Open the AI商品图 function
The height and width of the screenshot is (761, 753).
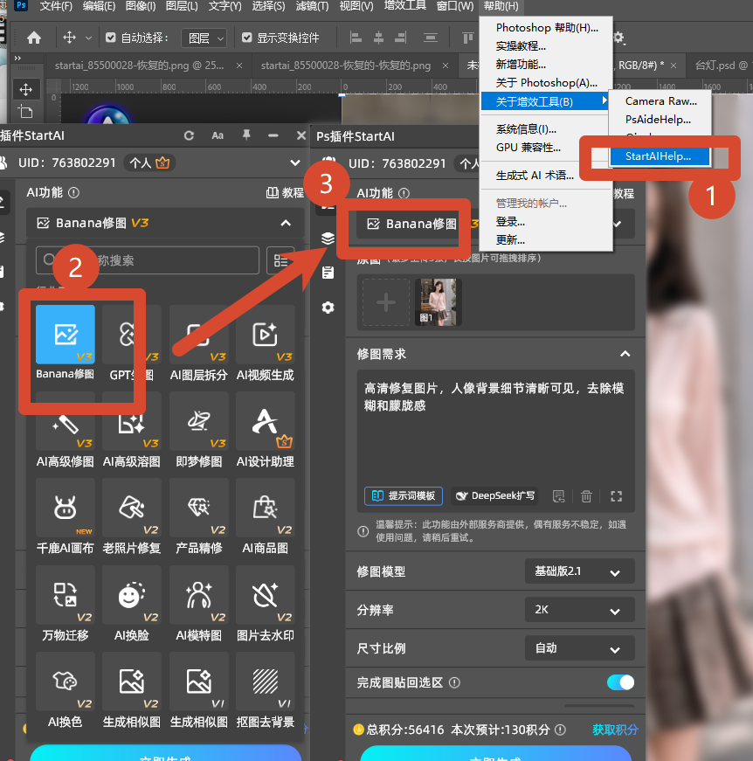[265, 517]
